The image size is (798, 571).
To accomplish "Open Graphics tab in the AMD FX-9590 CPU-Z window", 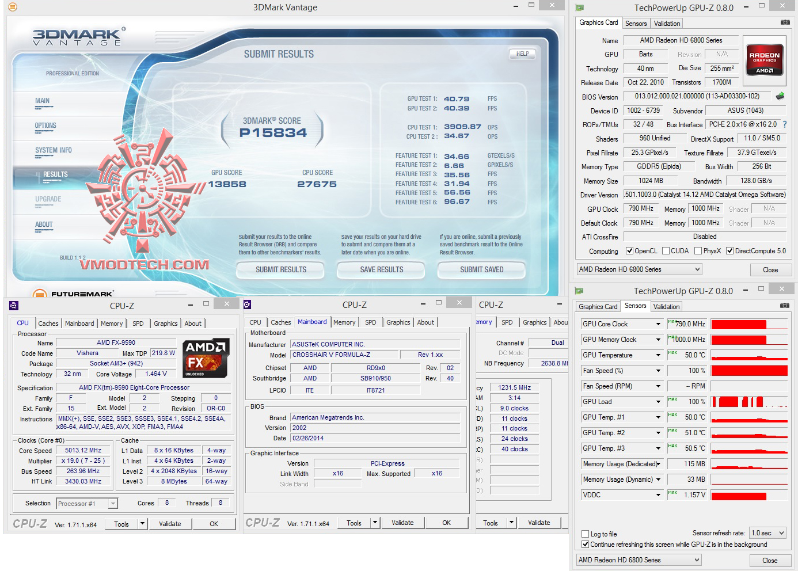I will (x=166, y=323).
